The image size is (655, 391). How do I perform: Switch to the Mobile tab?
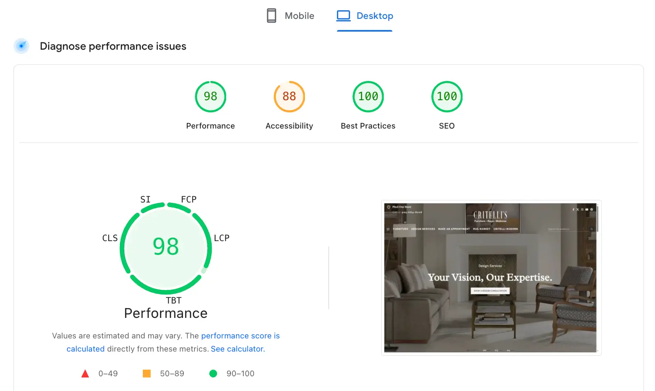click(291, 16)
